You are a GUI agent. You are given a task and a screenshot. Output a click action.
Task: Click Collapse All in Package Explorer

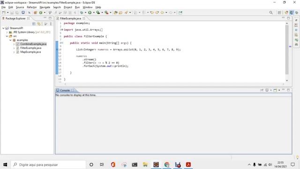(34, 24)
